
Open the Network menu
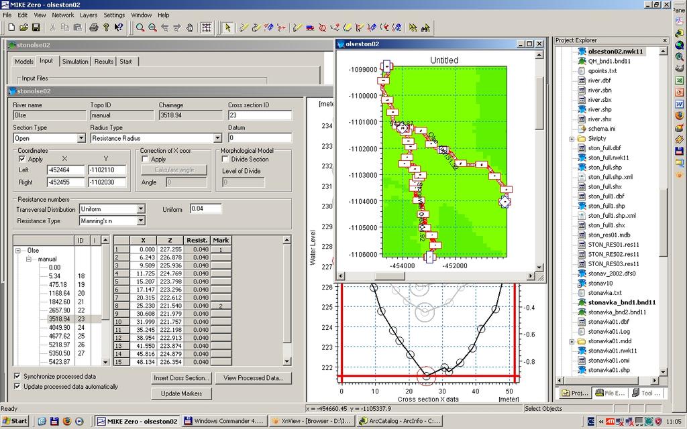pos(62,15)
